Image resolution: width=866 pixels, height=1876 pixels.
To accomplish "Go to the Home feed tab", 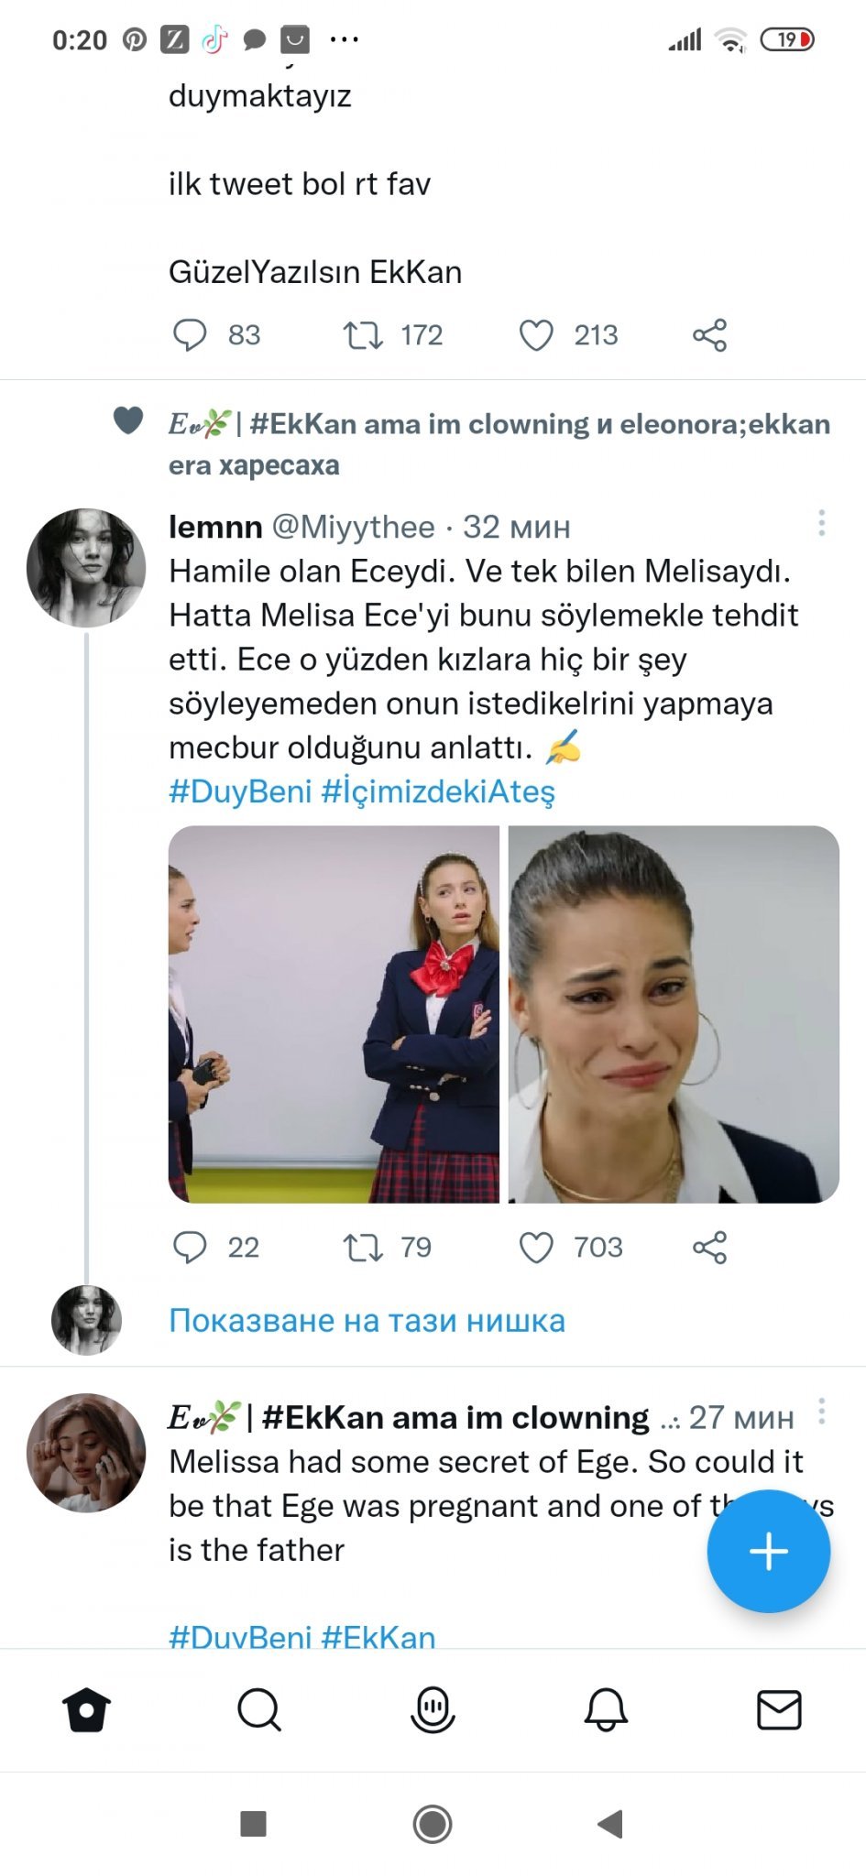I will tap(86, 1709).
